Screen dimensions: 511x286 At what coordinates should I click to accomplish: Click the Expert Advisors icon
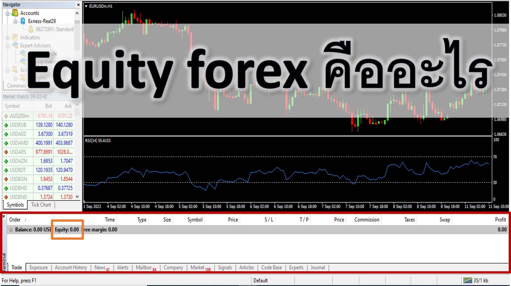pyautogui.click(x=15, y=45)
